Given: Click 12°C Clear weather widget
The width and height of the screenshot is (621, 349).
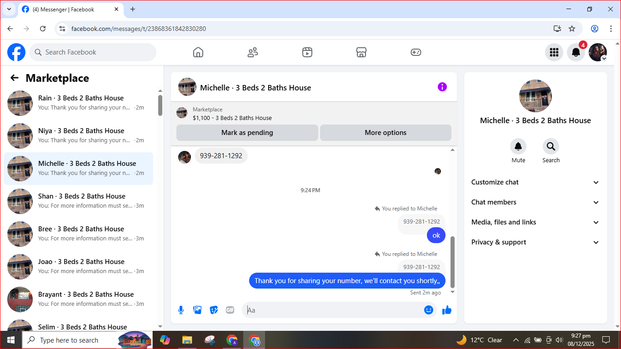Looking at the screenshot, I should pos(479,340).
